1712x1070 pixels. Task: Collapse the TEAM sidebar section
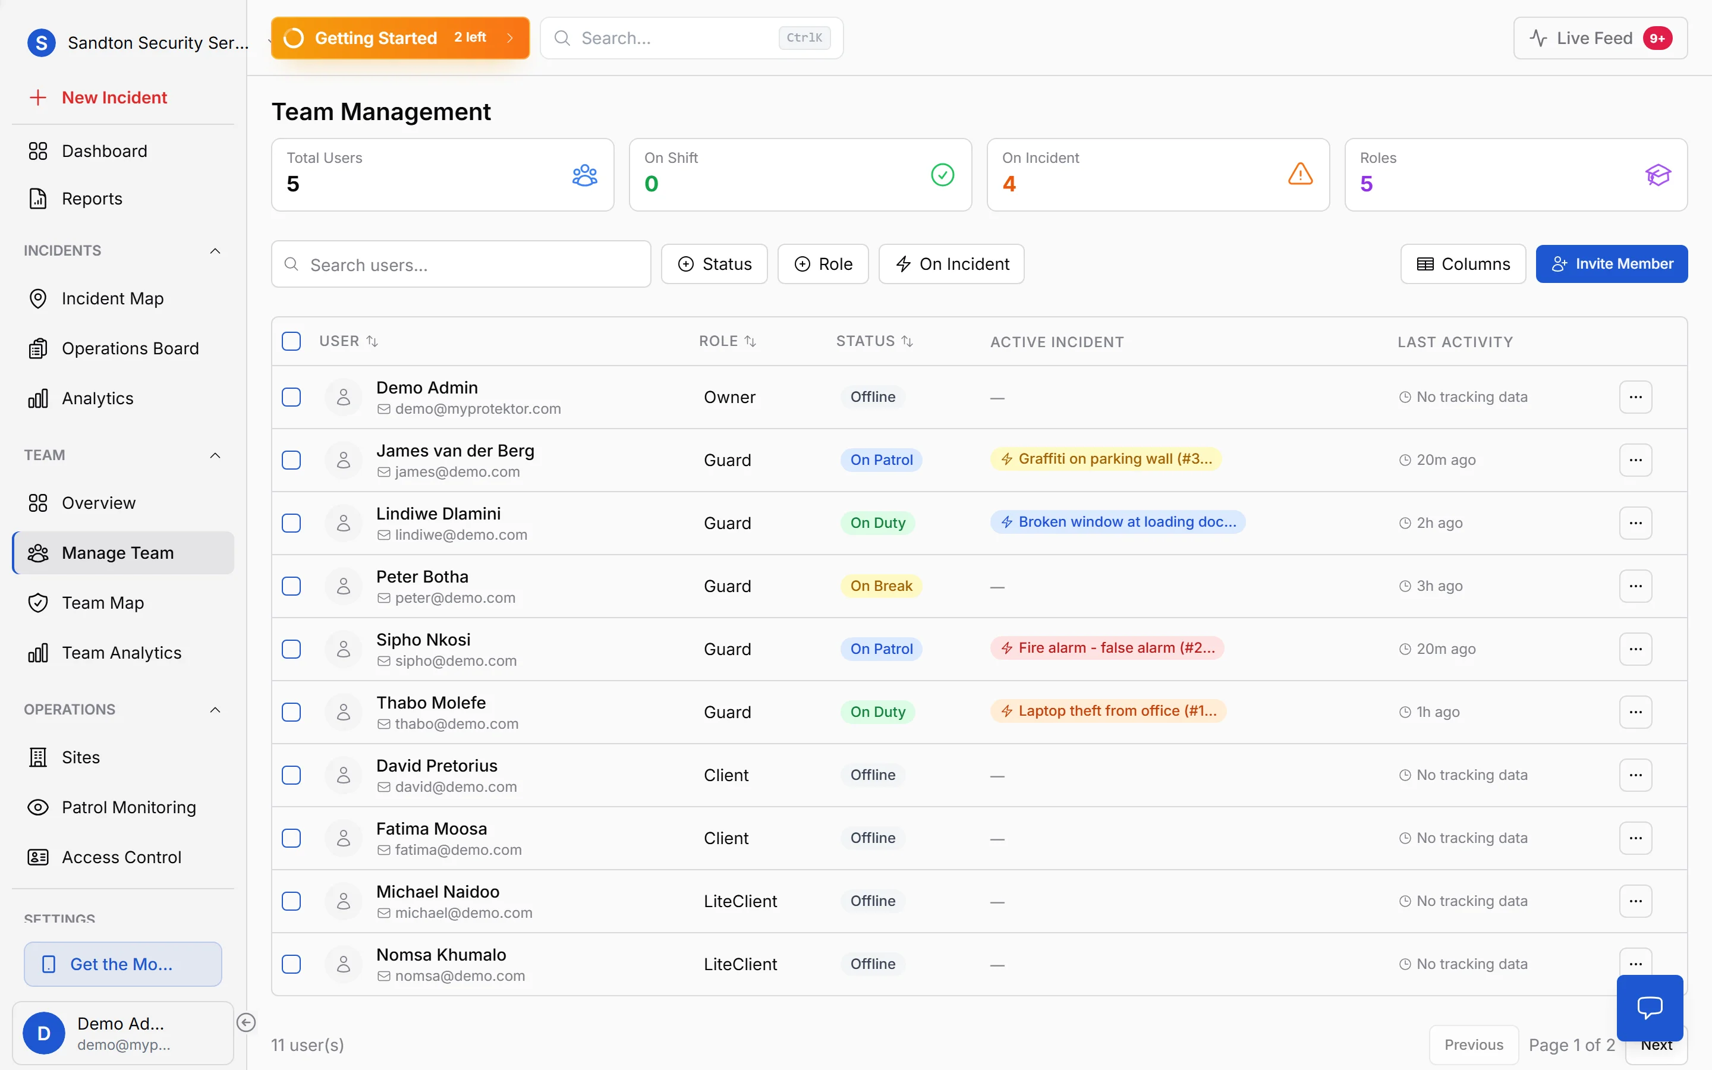pyautogui.click(x=216, y=455)
